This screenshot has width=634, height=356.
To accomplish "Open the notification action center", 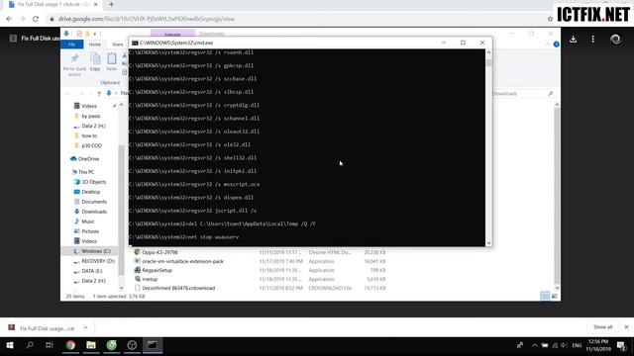I will 621,345.
